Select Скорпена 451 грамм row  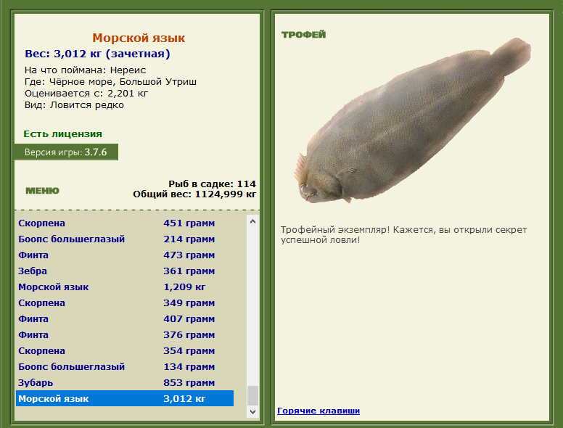tap(125, 223)
